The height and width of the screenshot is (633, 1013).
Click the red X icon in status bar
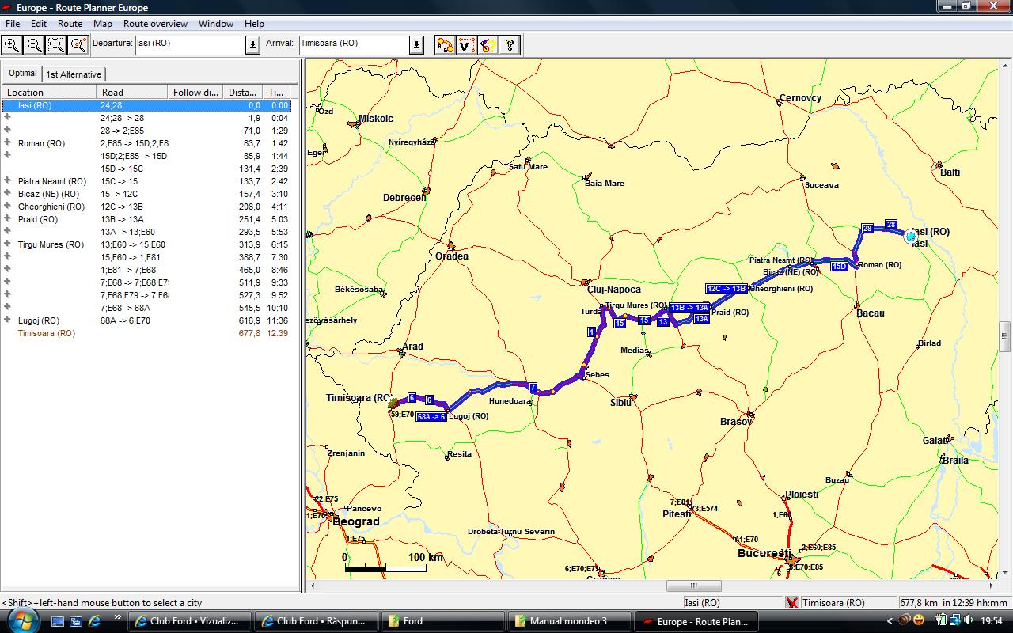click(791, 603)
